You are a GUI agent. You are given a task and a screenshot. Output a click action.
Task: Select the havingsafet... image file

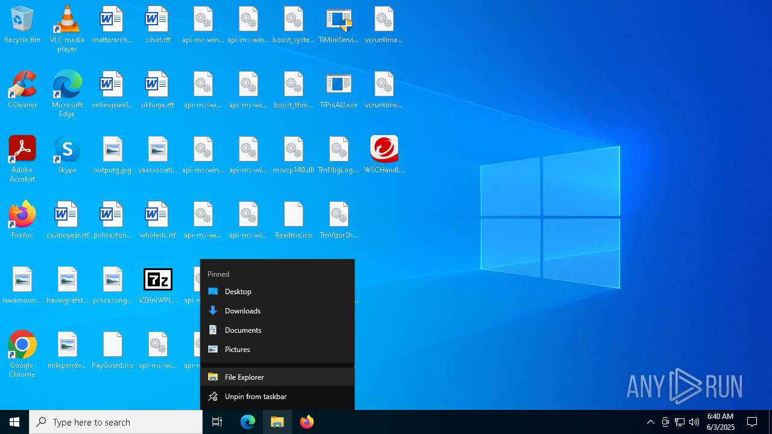coord(67,285)
